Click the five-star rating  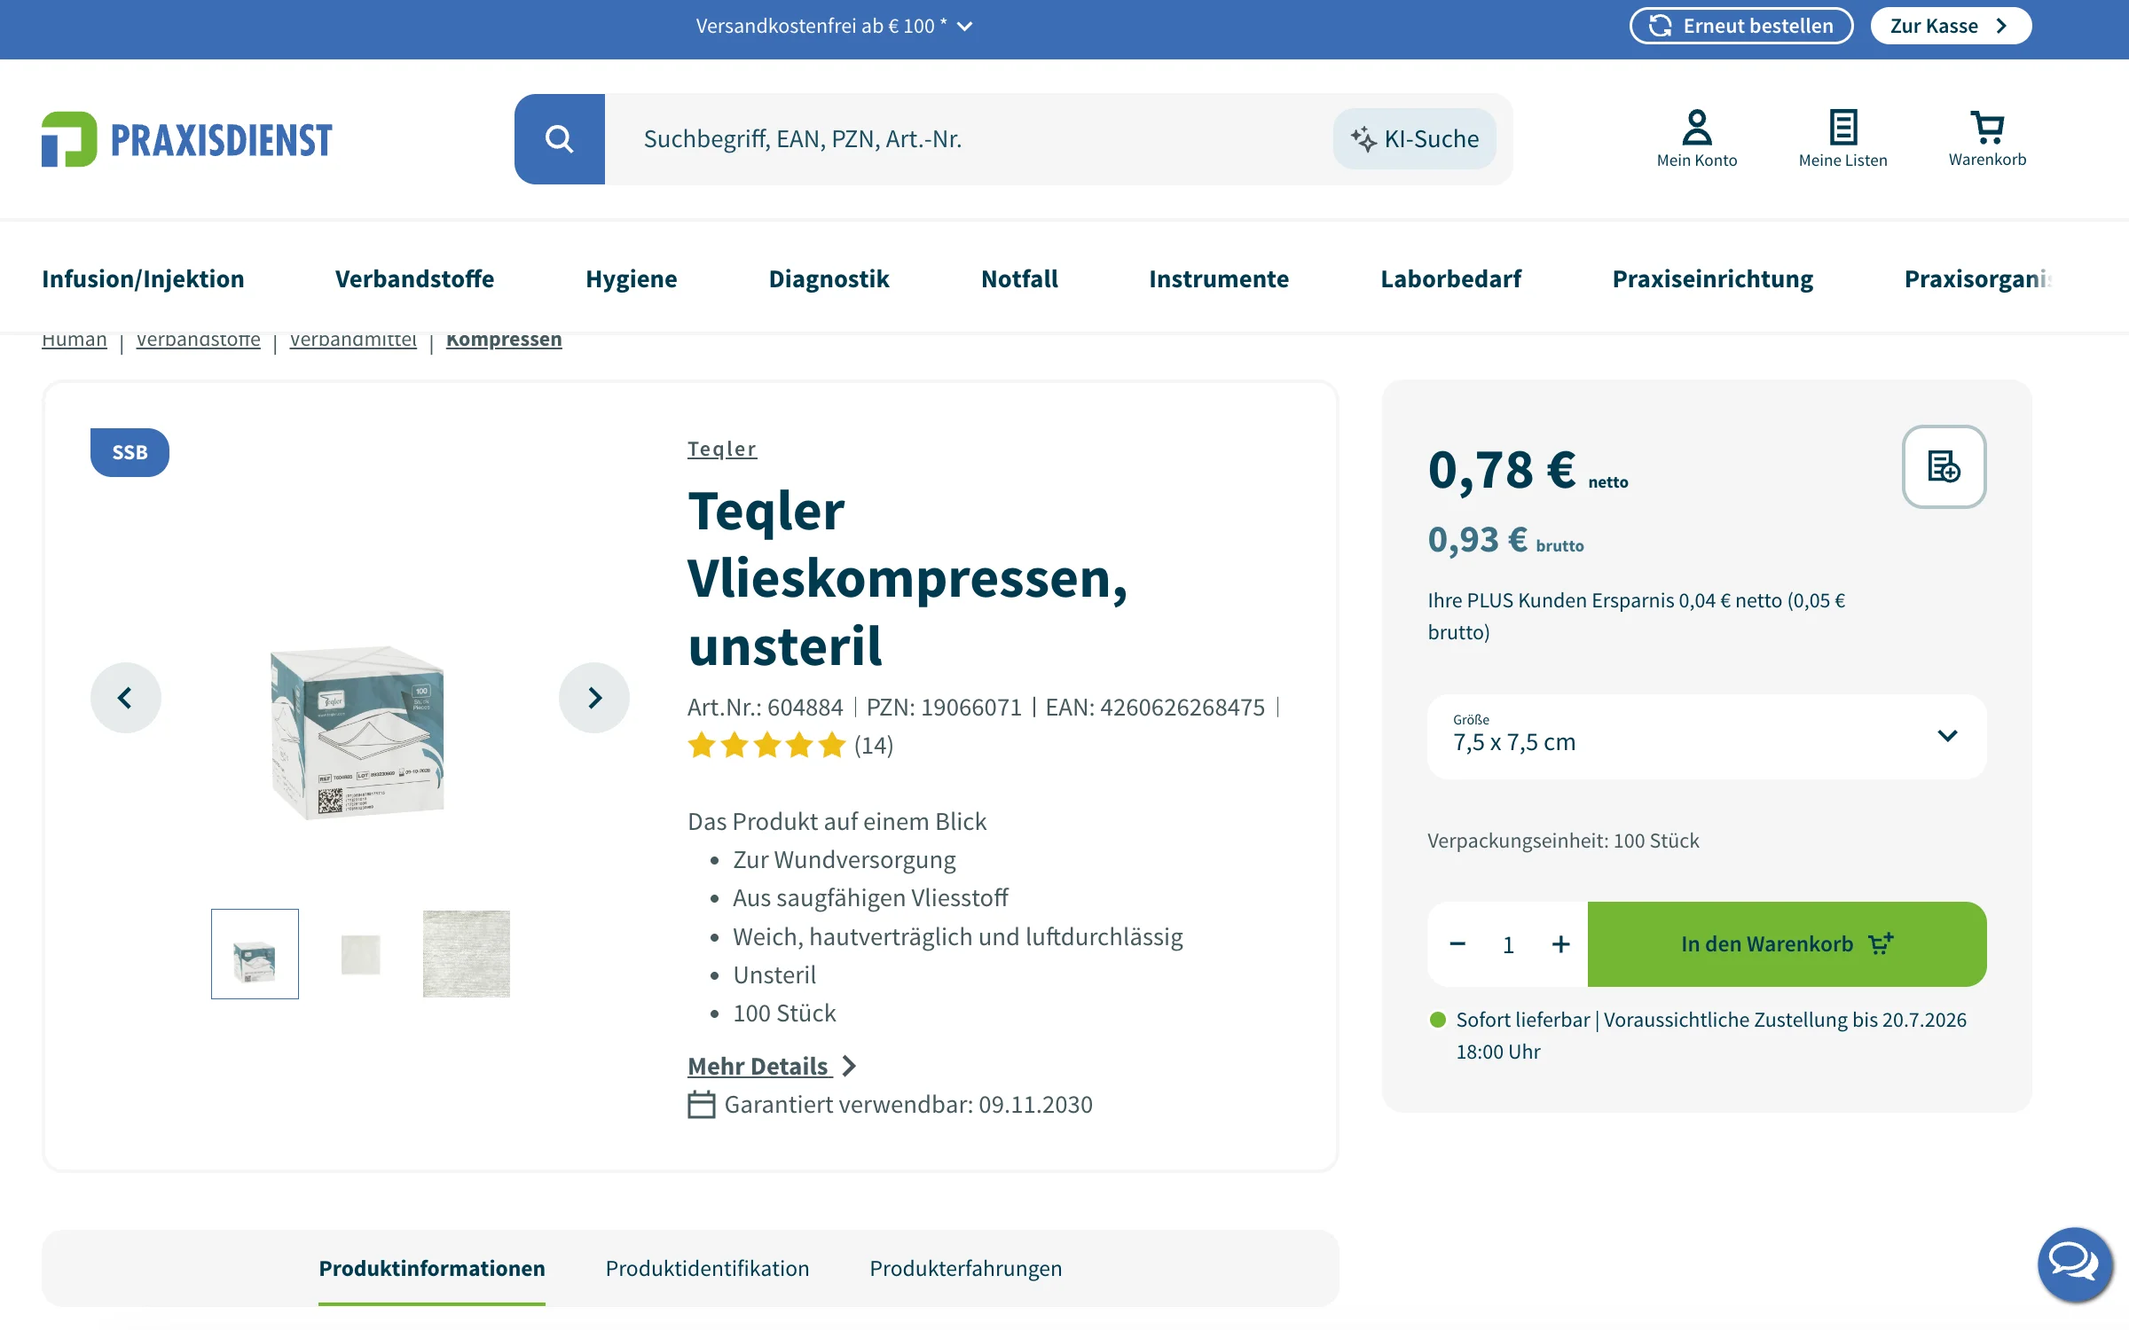(766, 745)
